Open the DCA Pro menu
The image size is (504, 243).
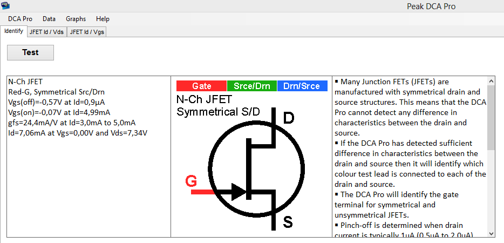21,19
